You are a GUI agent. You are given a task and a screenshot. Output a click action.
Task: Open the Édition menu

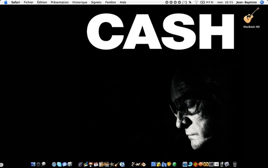42,2
